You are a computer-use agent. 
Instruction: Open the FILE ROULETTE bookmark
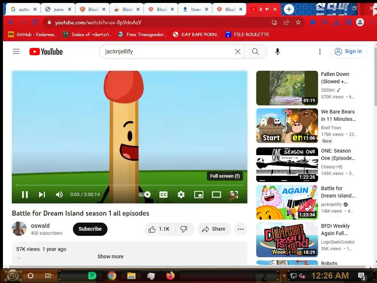(247, 34)
